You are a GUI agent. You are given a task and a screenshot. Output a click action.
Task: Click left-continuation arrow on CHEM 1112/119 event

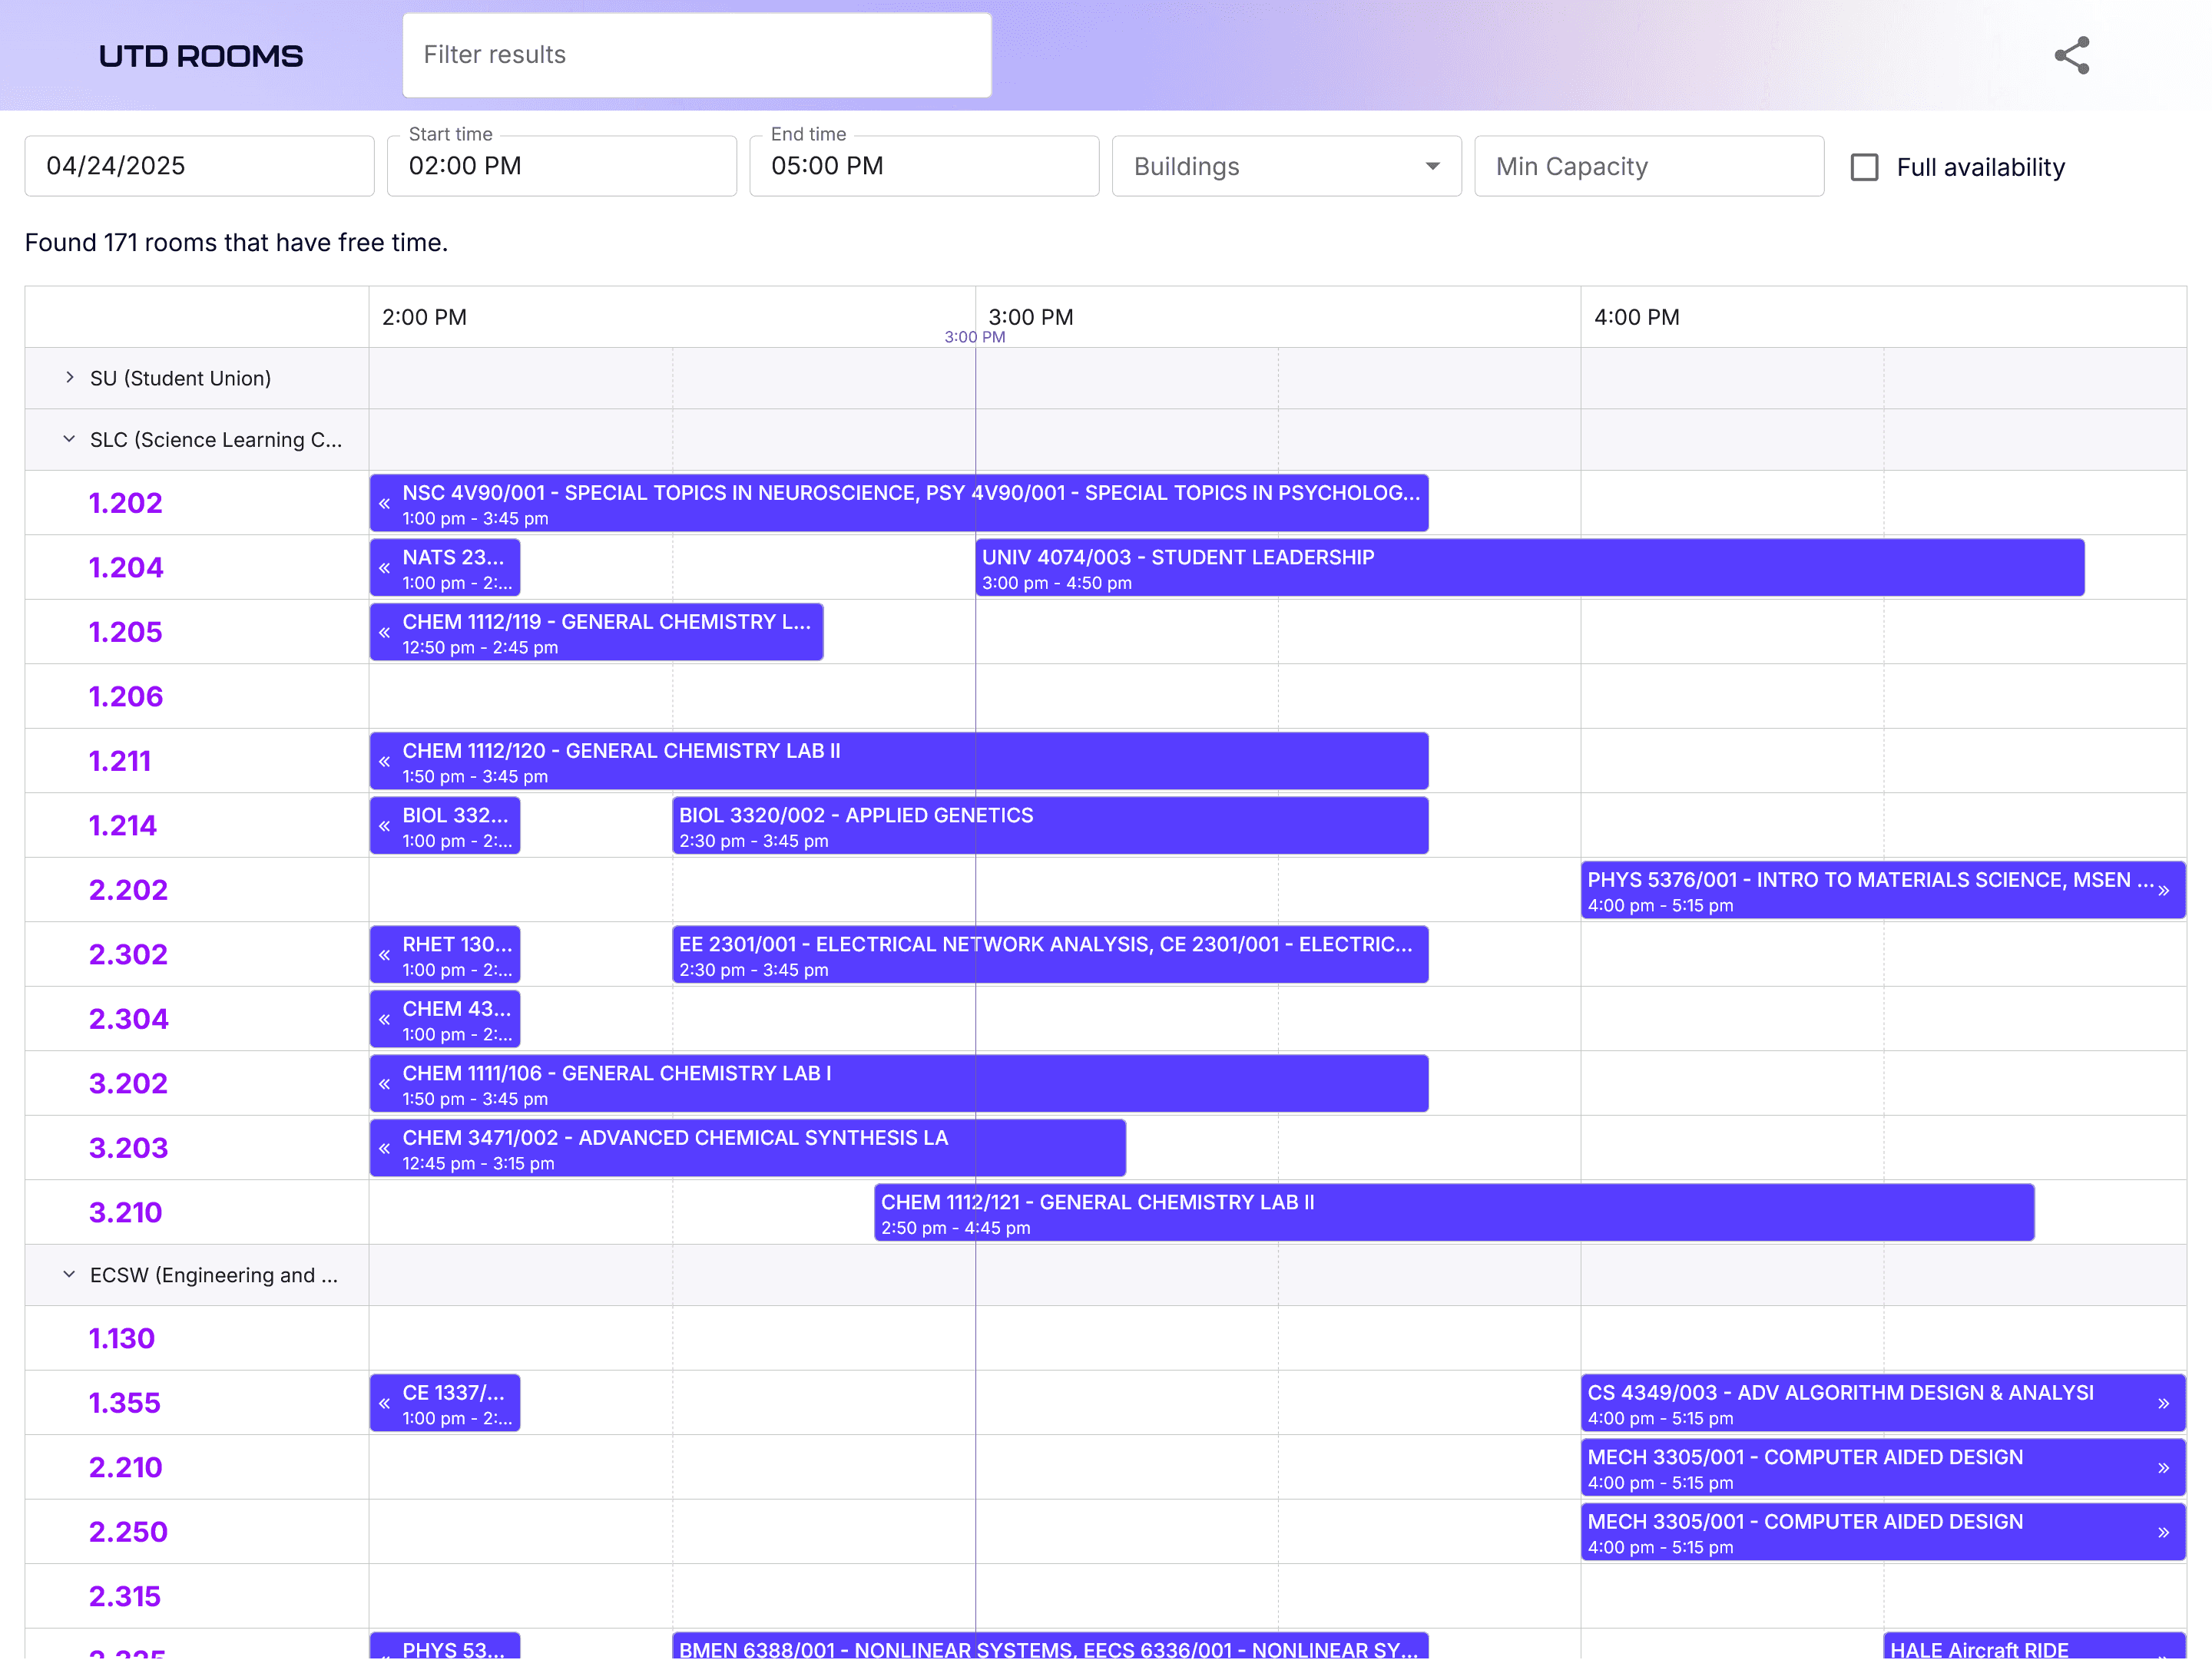pyautogui.click(x=384, y=633)
